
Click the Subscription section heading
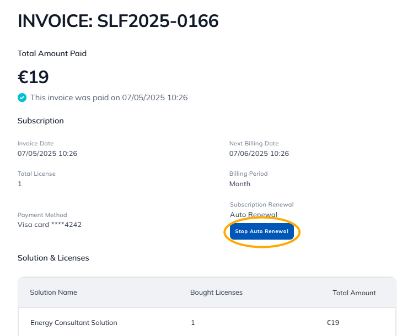tap(41, 121)
